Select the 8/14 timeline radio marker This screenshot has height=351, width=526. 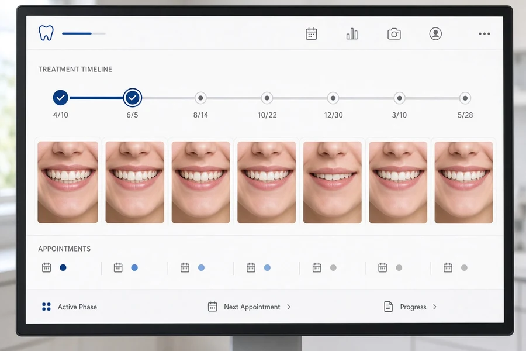tap(200, 98)
